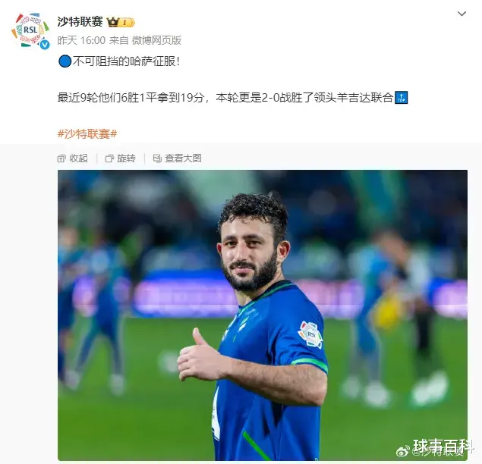The height and width of the screenshot is (464, 482).
Task: Click the blue verified badge on avatar
Action: 45,45
